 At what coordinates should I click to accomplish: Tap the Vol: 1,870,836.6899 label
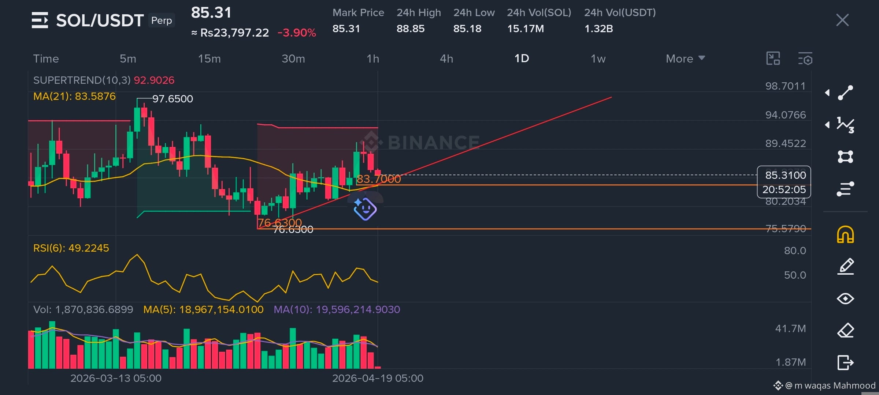(x=83, y=309)
